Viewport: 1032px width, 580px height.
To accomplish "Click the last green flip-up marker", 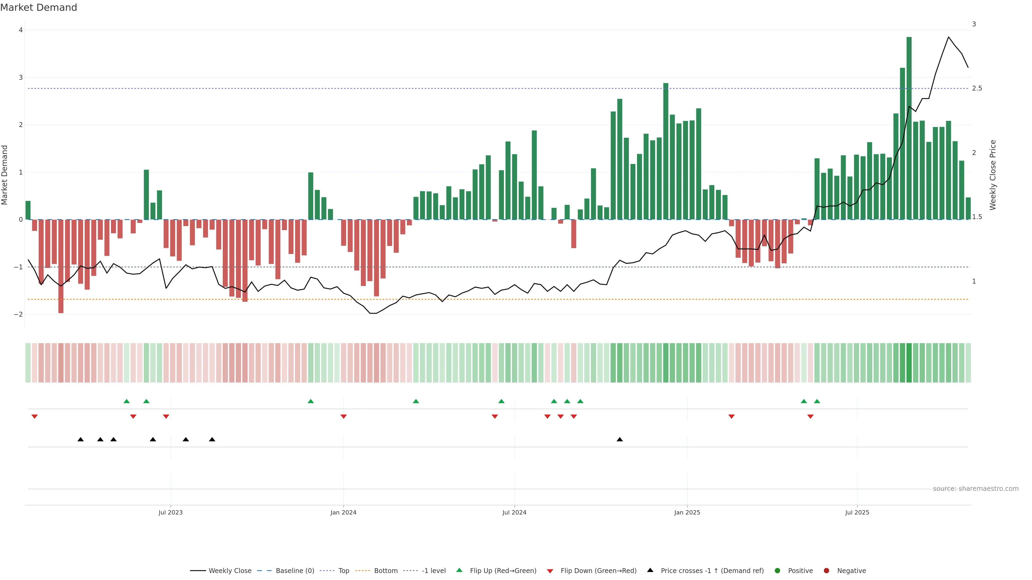I will tap(817, 401).
